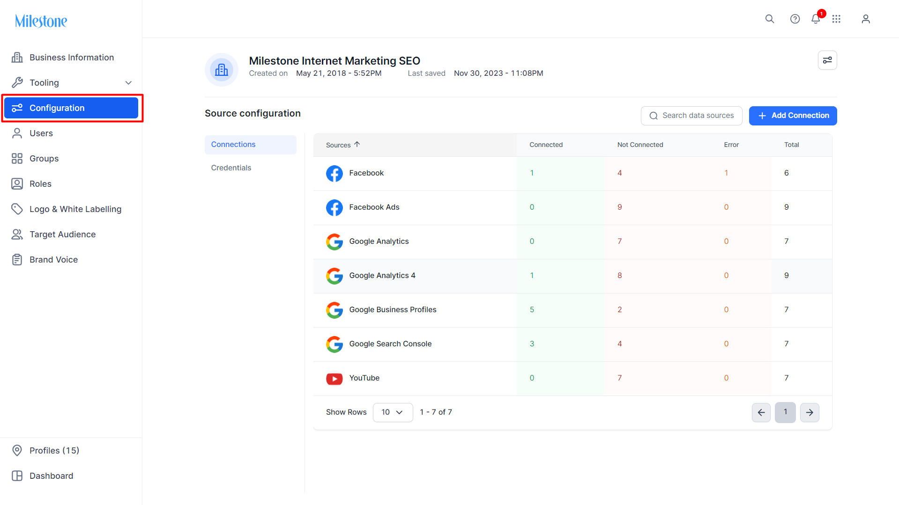Image resolution: width=899 pixels, height=505 pixels.
Task: Open Users menu item
Action: coord(71,133)
